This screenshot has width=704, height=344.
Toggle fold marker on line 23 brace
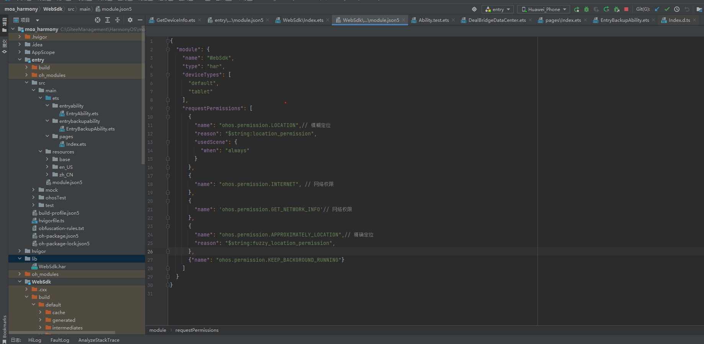[x=168, y=226]
